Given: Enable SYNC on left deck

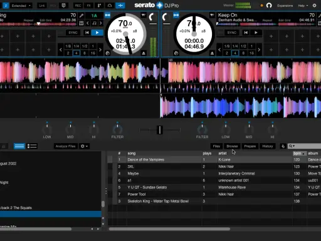Looking at the screenshot, I should click(73, 33).
